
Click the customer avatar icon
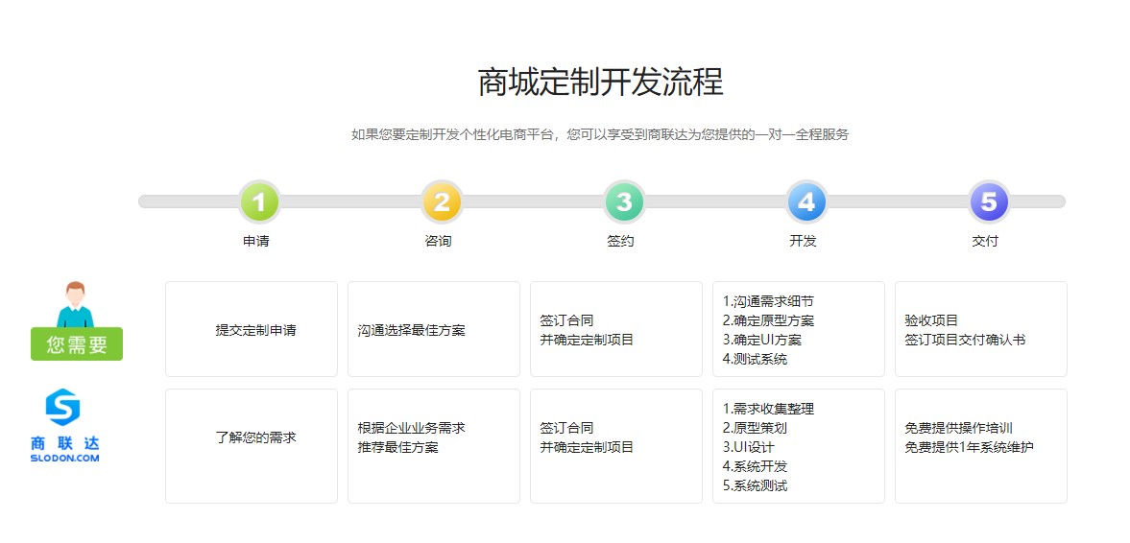coord(76,304)
